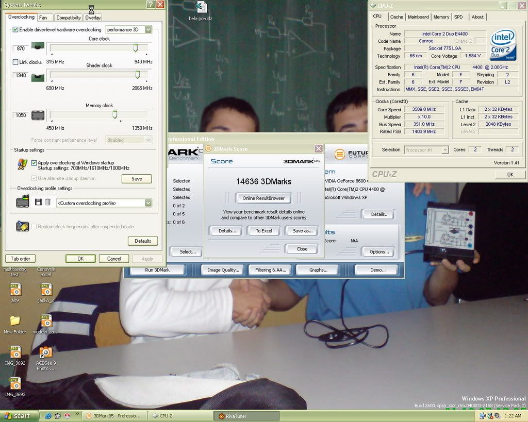
Task: Toggle Apply overclocking at Windows startup
Action: pos(34,162)
